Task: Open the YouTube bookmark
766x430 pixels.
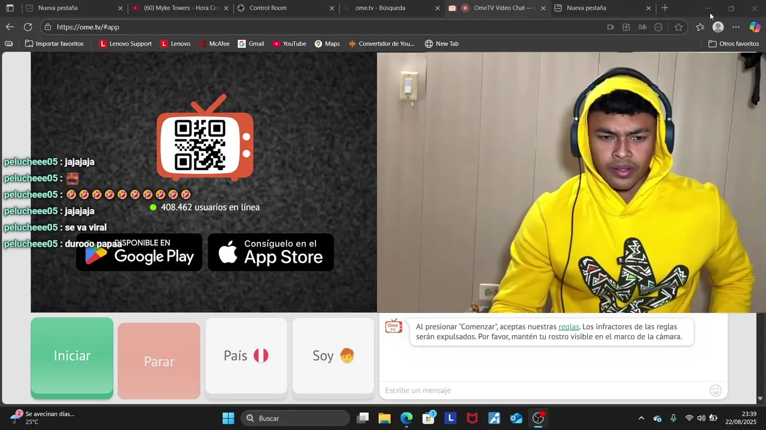Action: [290, 44]
